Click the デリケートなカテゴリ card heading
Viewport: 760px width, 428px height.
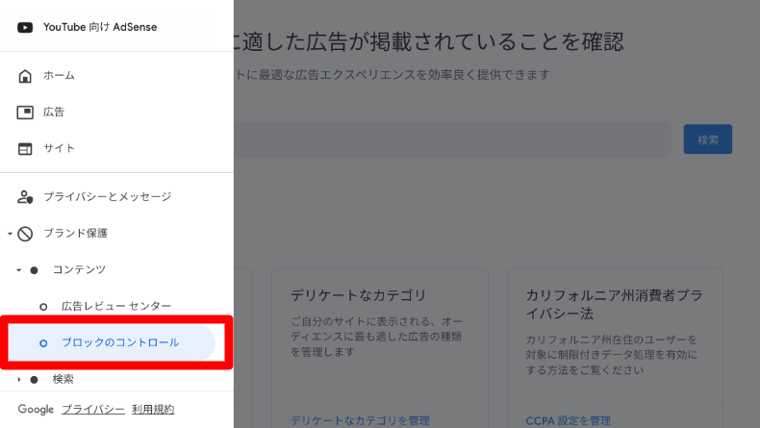click(358, 295)
